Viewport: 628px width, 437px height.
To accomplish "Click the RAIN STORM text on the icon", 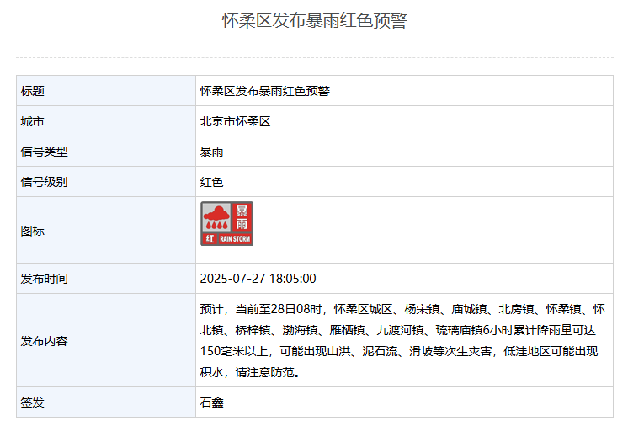I will 235,239.
